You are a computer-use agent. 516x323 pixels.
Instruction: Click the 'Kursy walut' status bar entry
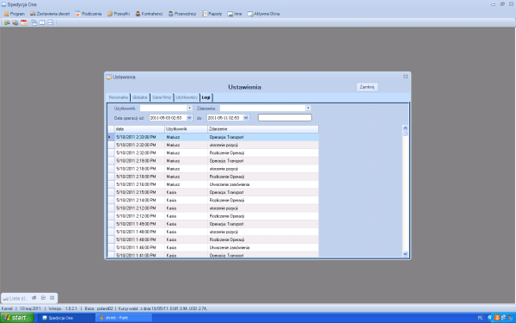tap(163, 309)
